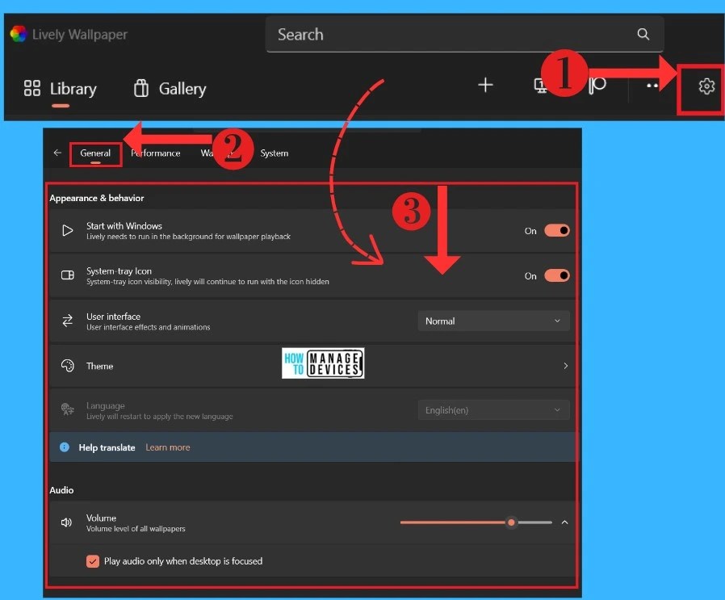Open the User interface Normal dropdown
The width and height of the screenshot is (725, 600).
(493, 321)
